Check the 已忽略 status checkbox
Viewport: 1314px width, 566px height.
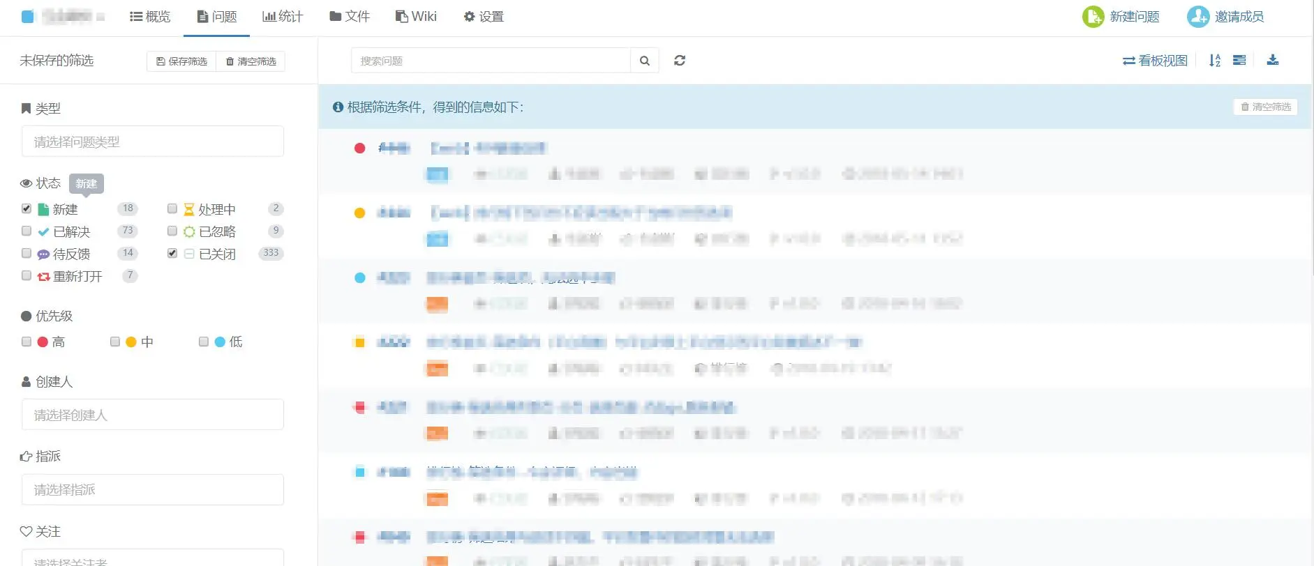click(x=172, y=231)
